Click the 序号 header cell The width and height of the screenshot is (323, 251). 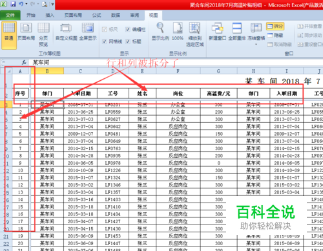[20, 93]
